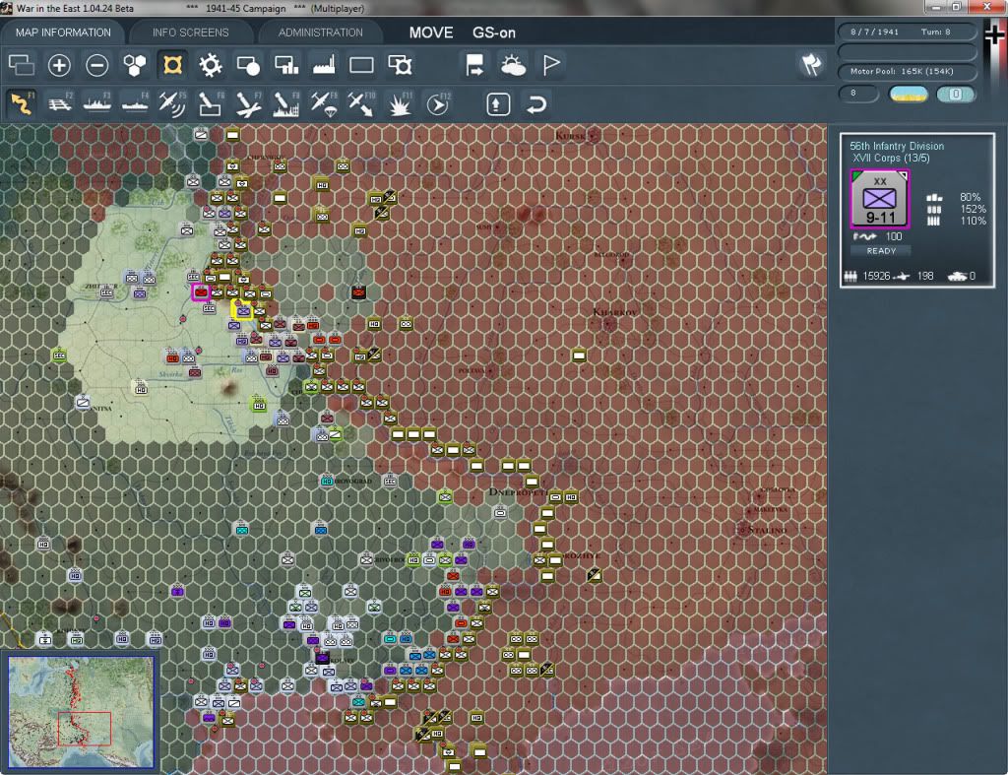Image resolution: width=1008 pixels, height=775 pixels.
Task: Show the weather overlay sun-cloud icon
Action: pyautogui.click(x=513, y=65)
